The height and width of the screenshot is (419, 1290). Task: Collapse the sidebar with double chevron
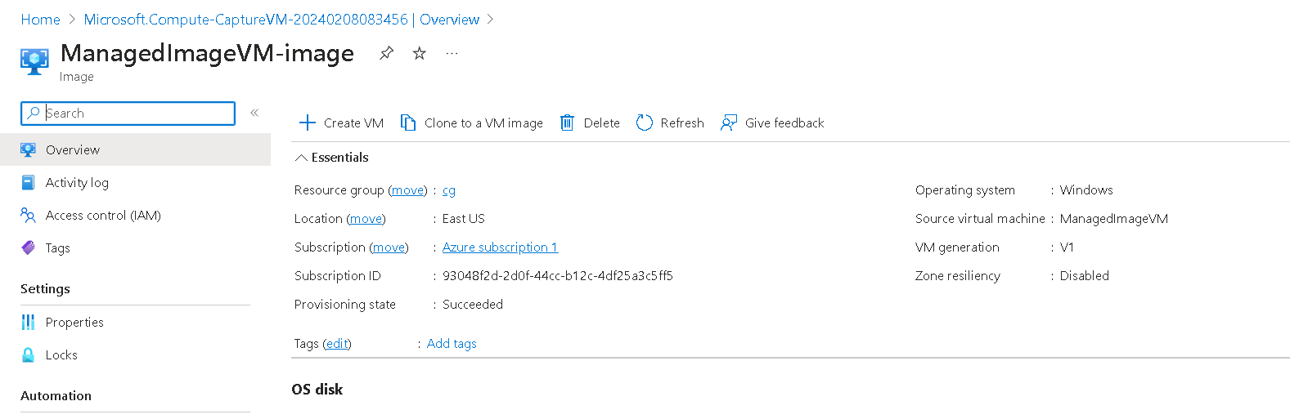click(254, 113)
